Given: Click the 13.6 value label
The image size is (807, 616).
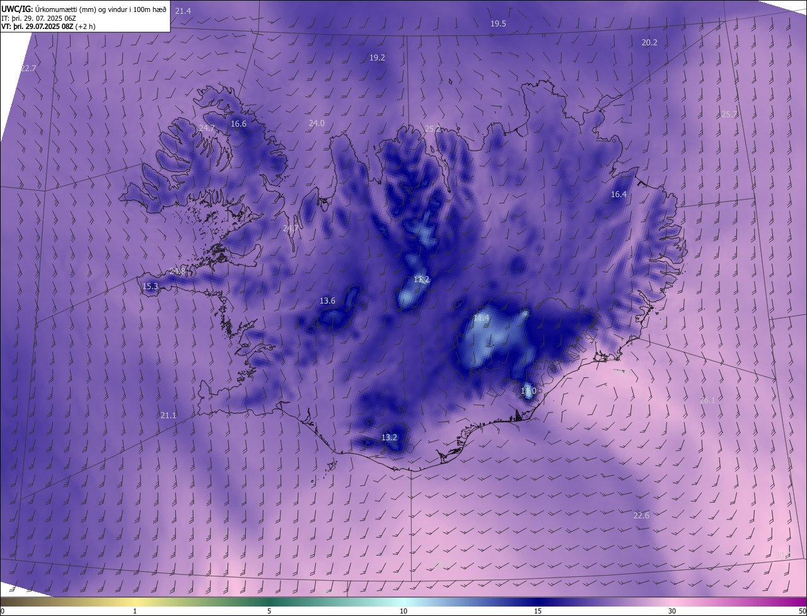Looking at the screenshot, I should [327, 300].
